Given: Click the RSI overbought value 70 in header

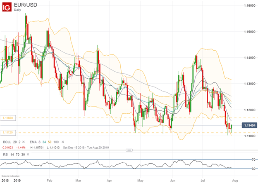Looking at the screenshot, I should point(17,155).
